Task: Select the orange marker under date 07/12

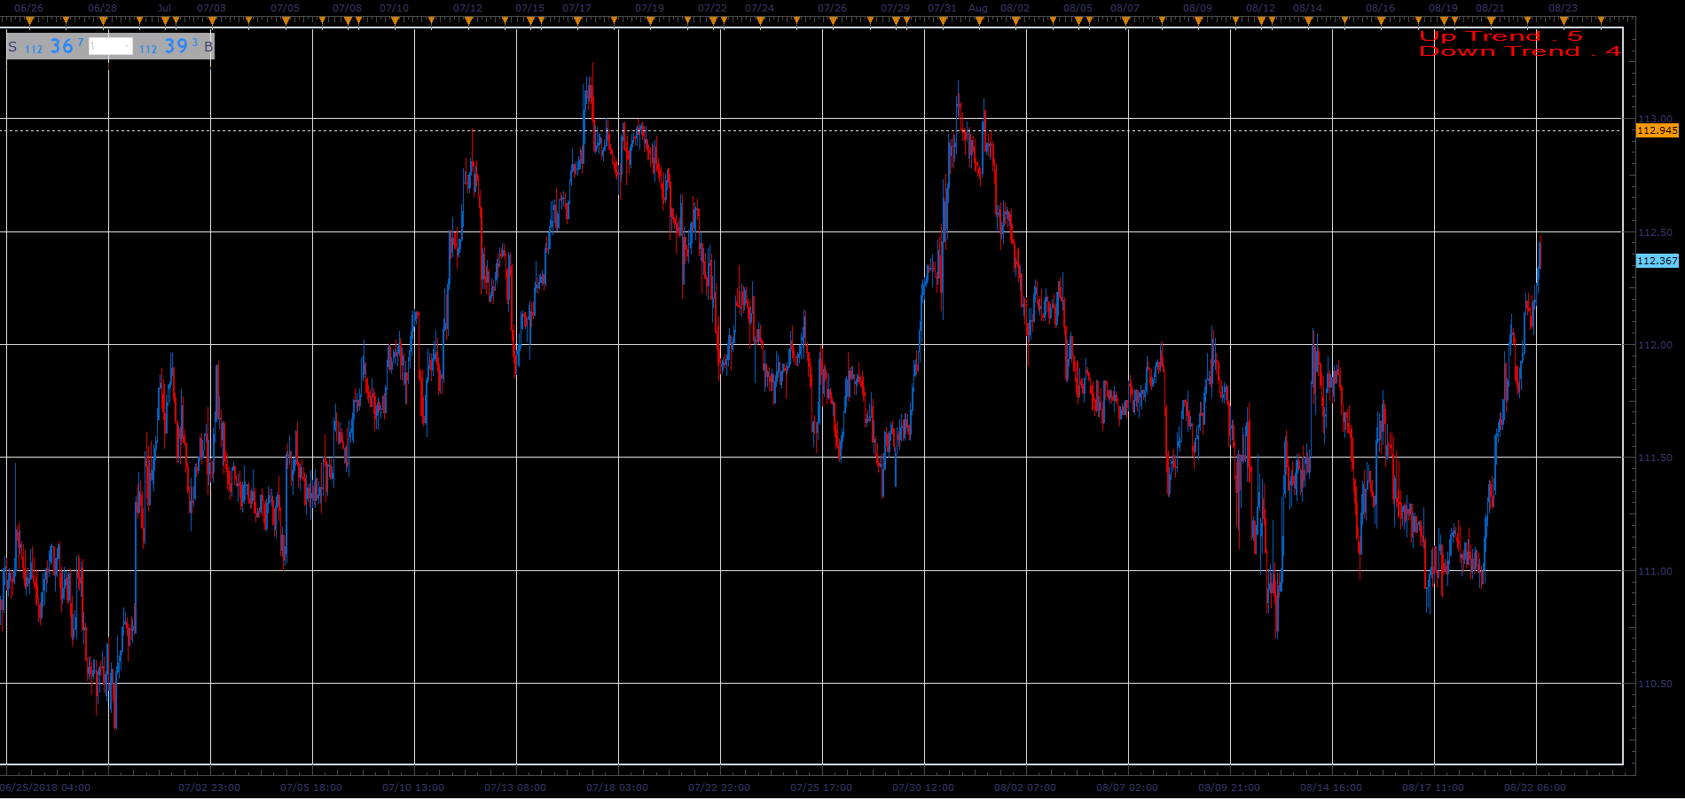Action: click(467, 20)
